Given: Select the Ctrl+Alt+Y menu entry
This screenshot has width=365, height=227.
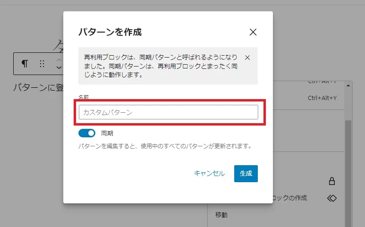Looking at the screenshot, I should [322, 98].
